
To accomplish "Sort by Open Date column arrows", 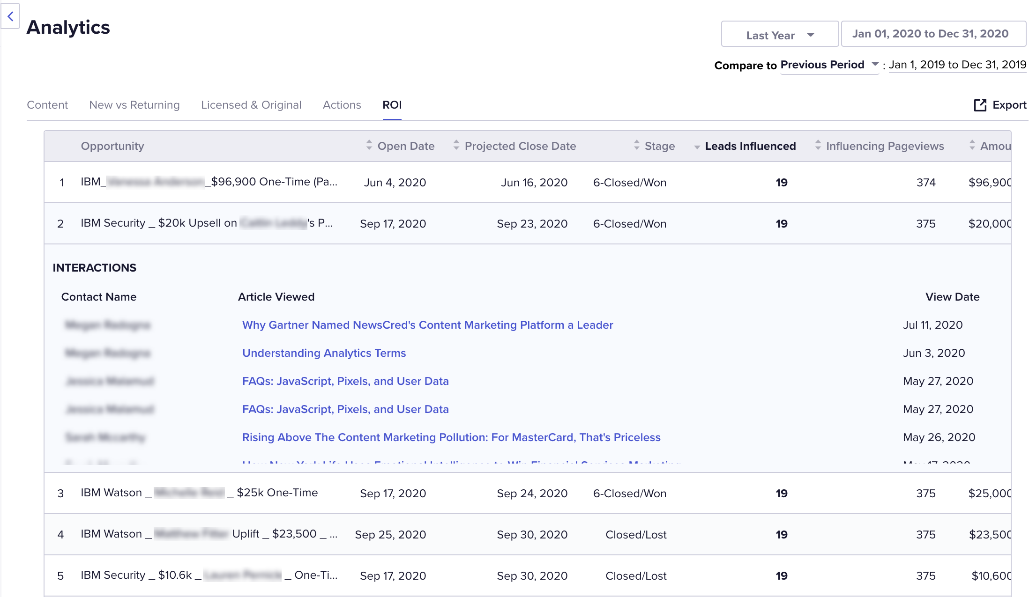I will pyautogui.click(x=369, y=145).
